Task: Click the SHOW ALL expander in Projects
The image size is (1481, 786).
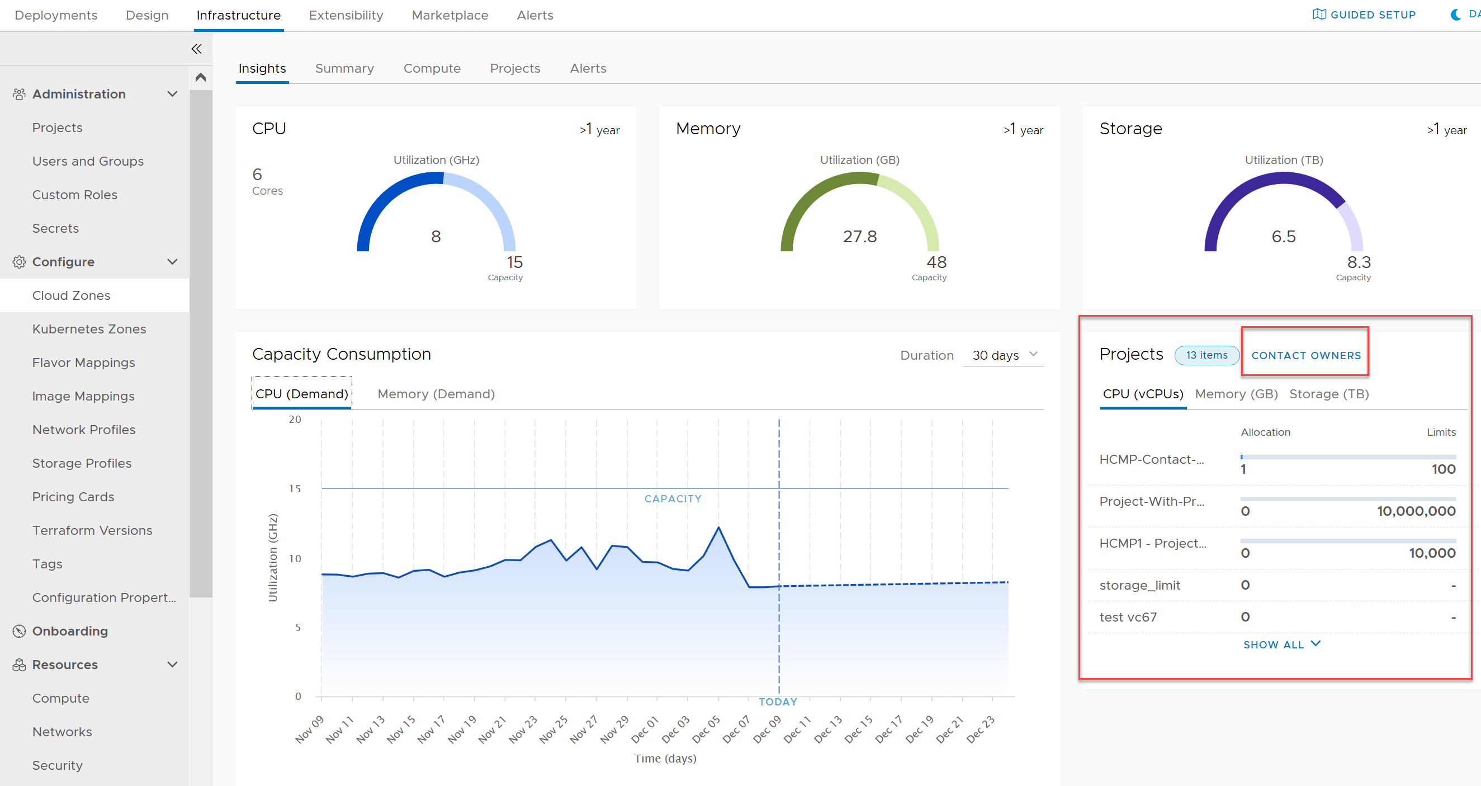Action: (x=1279, y=644)
